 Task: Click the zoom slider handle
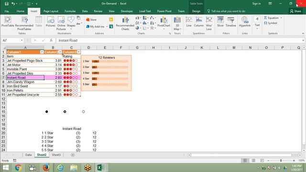[x=281, y=161]
